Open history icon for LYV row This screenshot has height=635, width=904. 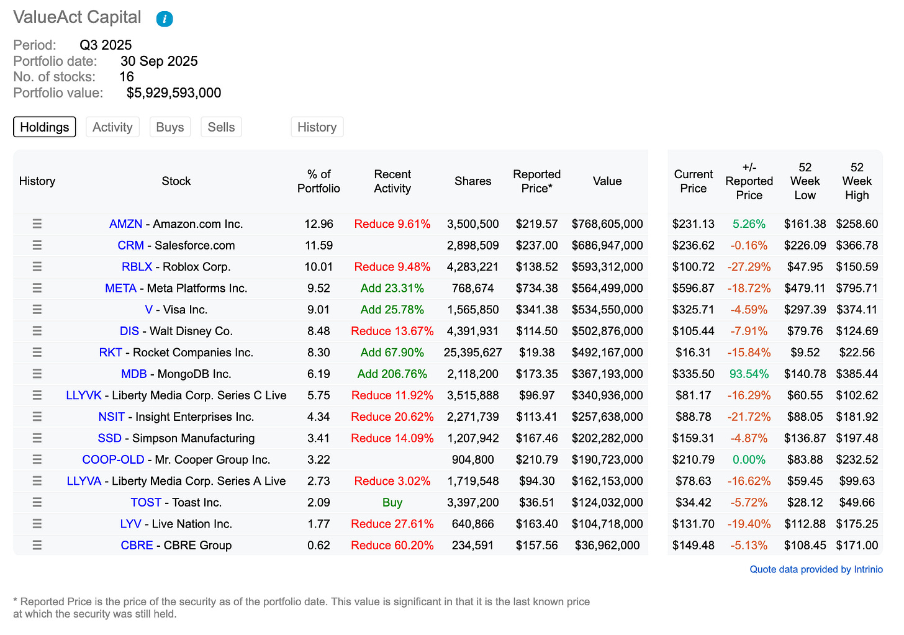37,524
